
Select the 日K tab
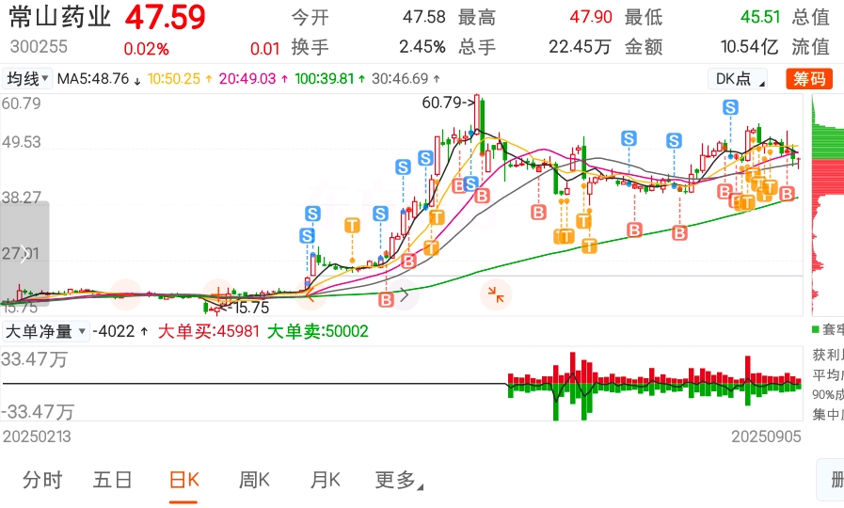click(183, 480)
